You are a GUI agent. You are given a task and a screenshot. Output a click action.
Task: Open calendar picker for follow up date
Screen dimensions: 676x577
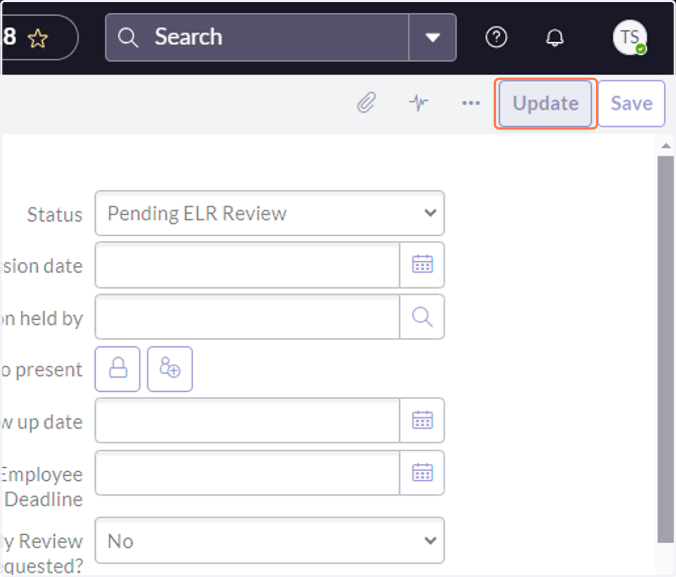point(422,421)
